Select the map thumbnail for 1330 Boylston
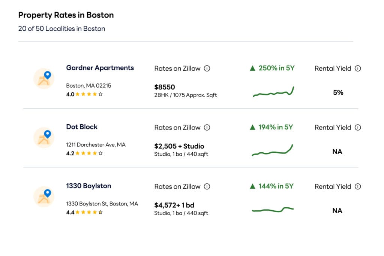The width and height of the screenshot is (384, 256). 44,196
